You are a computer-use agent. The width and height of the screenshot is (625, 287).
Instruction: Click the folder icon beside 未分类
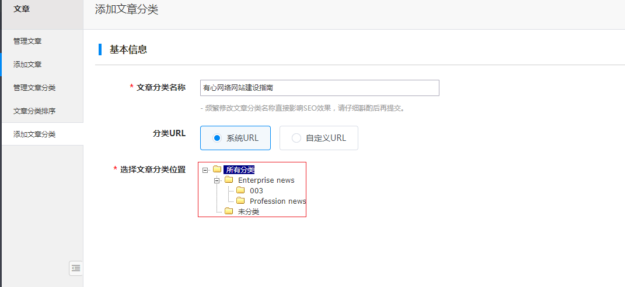229,211
